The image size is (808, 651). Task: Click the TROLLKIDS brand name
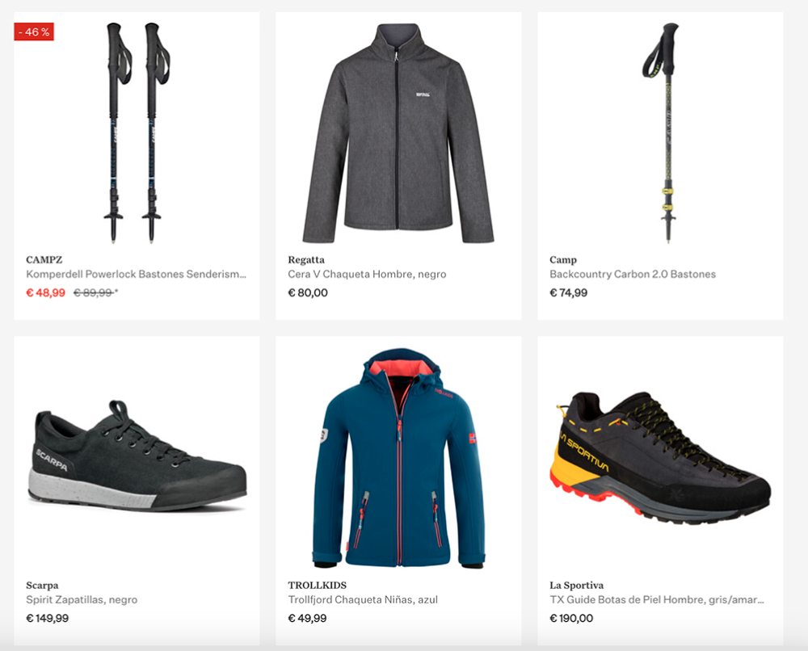pos(317,585)
